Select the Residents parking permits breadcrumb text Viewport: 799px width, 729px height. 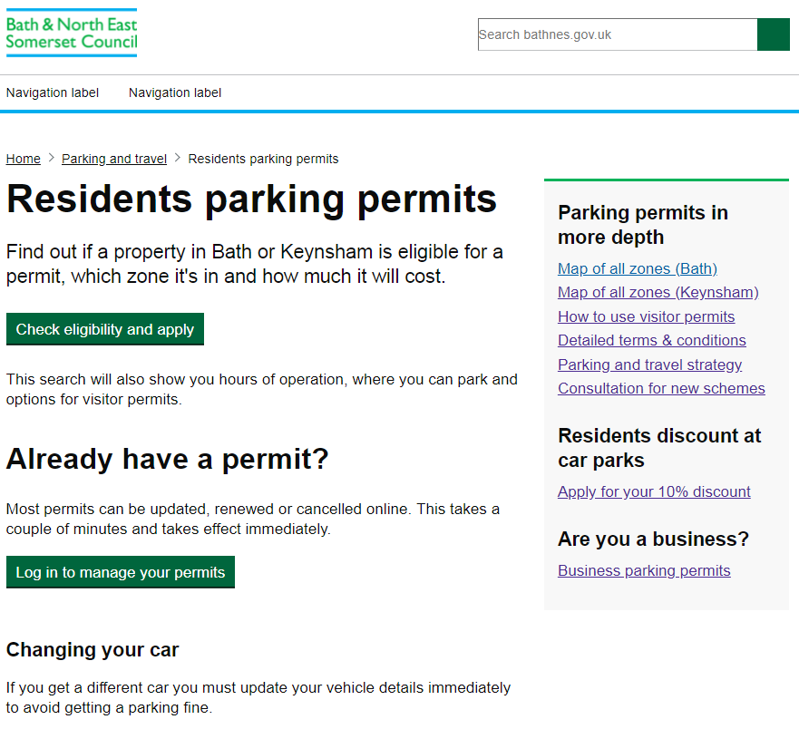tap(263, 159)
